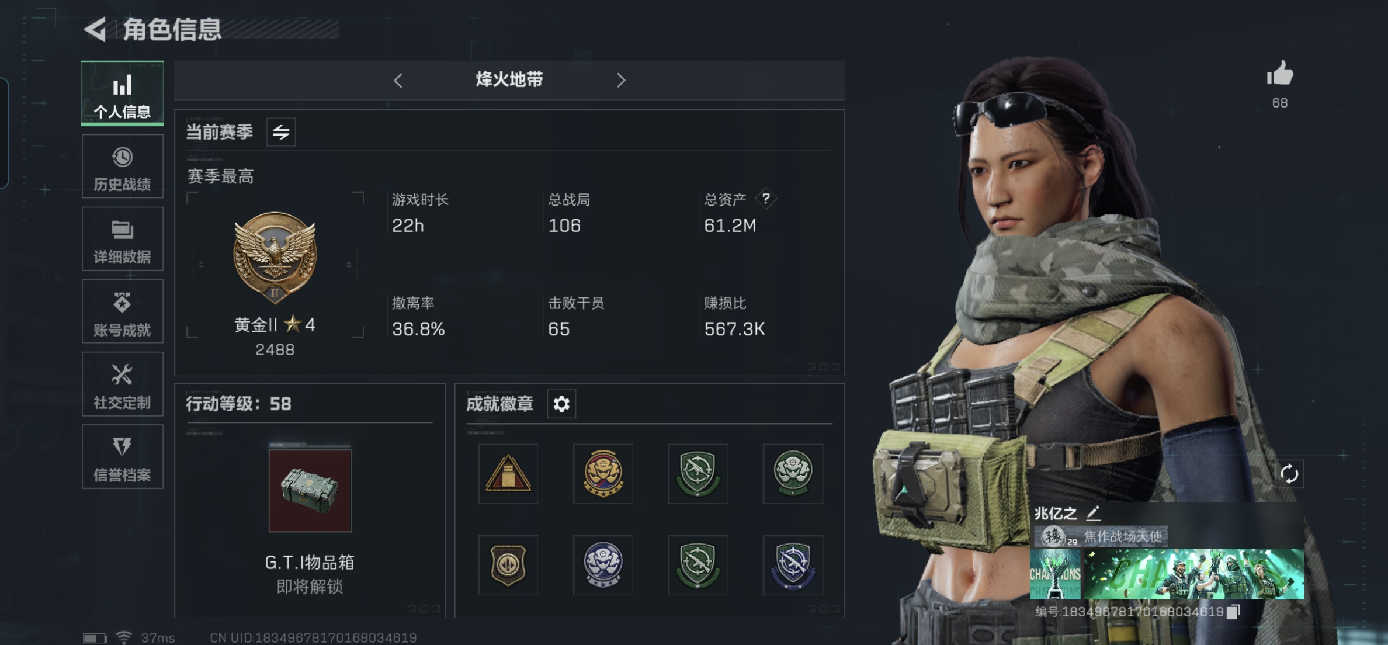Switch to previous game mode with left chevron
Viewport: 1388px width, 645px height.
(398, 80)
